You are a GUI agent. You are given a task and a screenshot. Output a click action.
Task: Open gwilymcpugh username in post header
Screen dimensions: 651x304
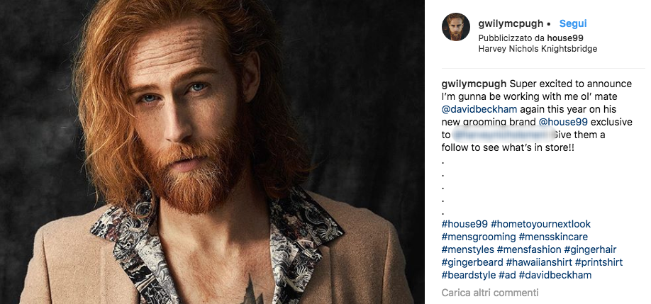tap(510, 23)
